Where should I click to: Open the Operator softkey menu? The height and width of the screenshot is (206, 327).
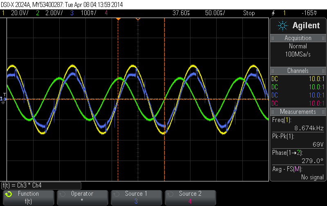(x=83, y=197)
